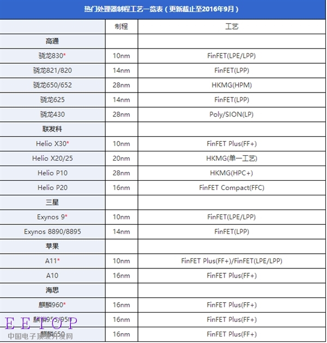Select the "Helio X30*" cell

click(x=52, y=144)
